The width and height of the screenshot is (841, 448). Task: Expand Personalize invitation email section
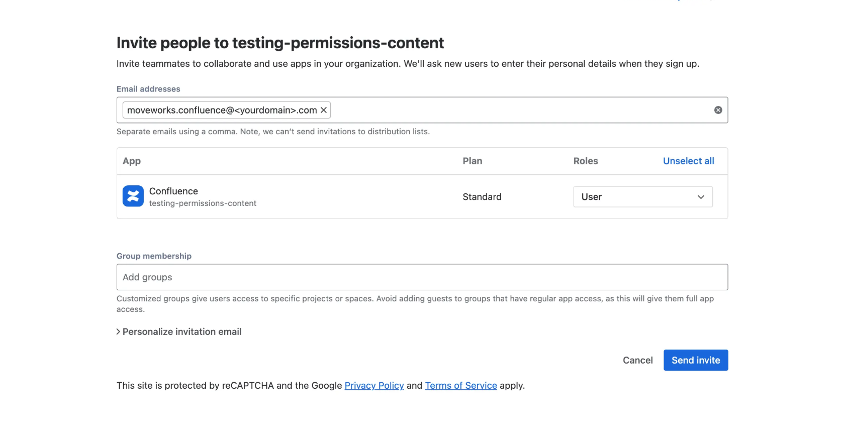click(x=179, y=331)
